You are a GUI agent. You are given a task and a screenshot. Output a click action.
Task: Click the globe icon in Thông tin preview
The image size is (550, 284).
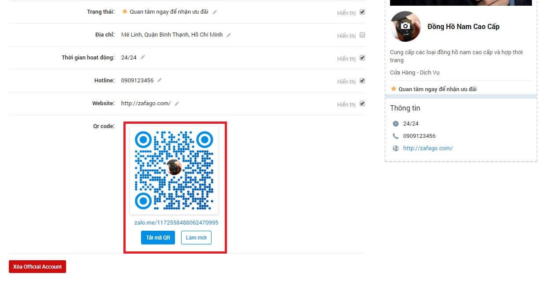point(396,148)
